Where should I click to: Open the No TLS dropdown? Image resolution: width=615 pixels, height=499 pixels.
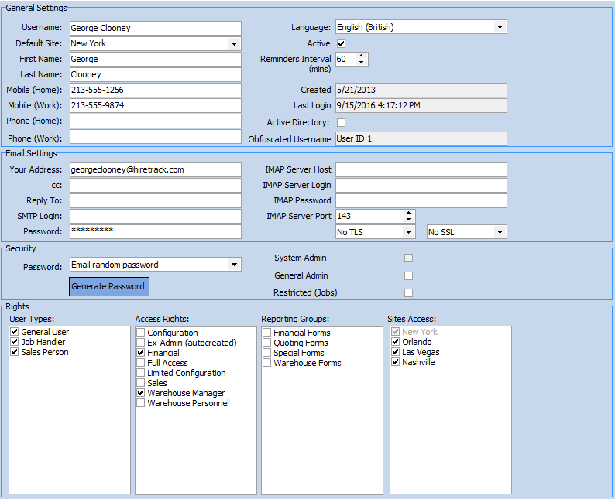click(x=408, y=232)
